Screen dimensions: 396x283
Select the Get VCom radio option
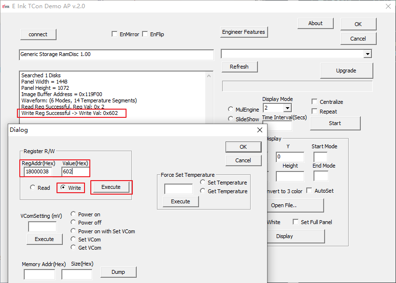pyautogui.click(x=73, y=247)
